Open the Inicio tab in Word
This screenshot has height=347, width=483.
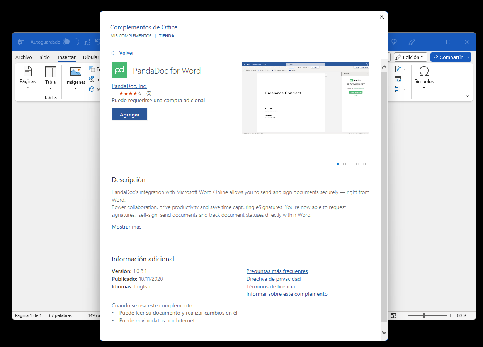[x=44, y=57]
